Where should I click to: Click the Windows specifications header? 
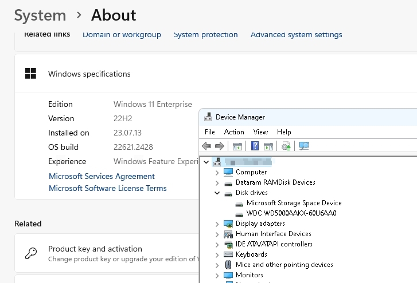[89, 74]
